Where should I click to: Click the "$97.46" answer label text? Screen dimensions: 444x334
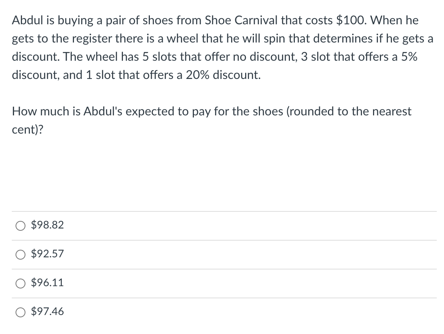(x=47, y=312)
